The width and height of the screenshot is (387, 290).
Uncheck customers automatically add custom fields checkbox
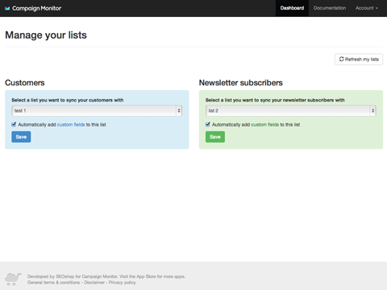click(14, 124)
